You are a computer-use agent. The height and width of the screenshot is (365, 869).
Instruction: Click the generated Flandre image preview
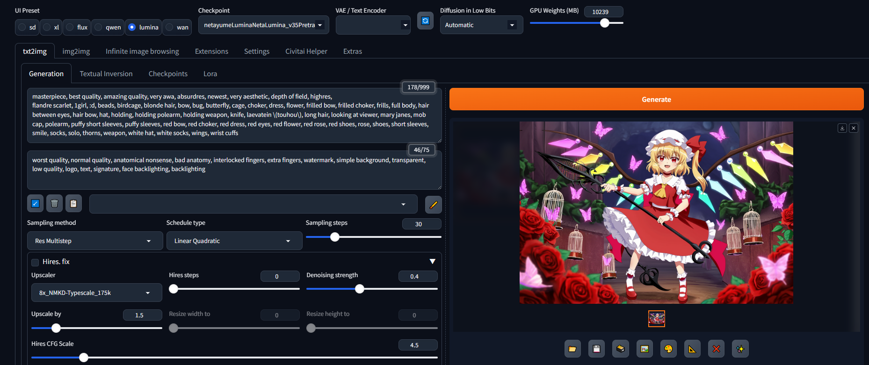[656, 213]
